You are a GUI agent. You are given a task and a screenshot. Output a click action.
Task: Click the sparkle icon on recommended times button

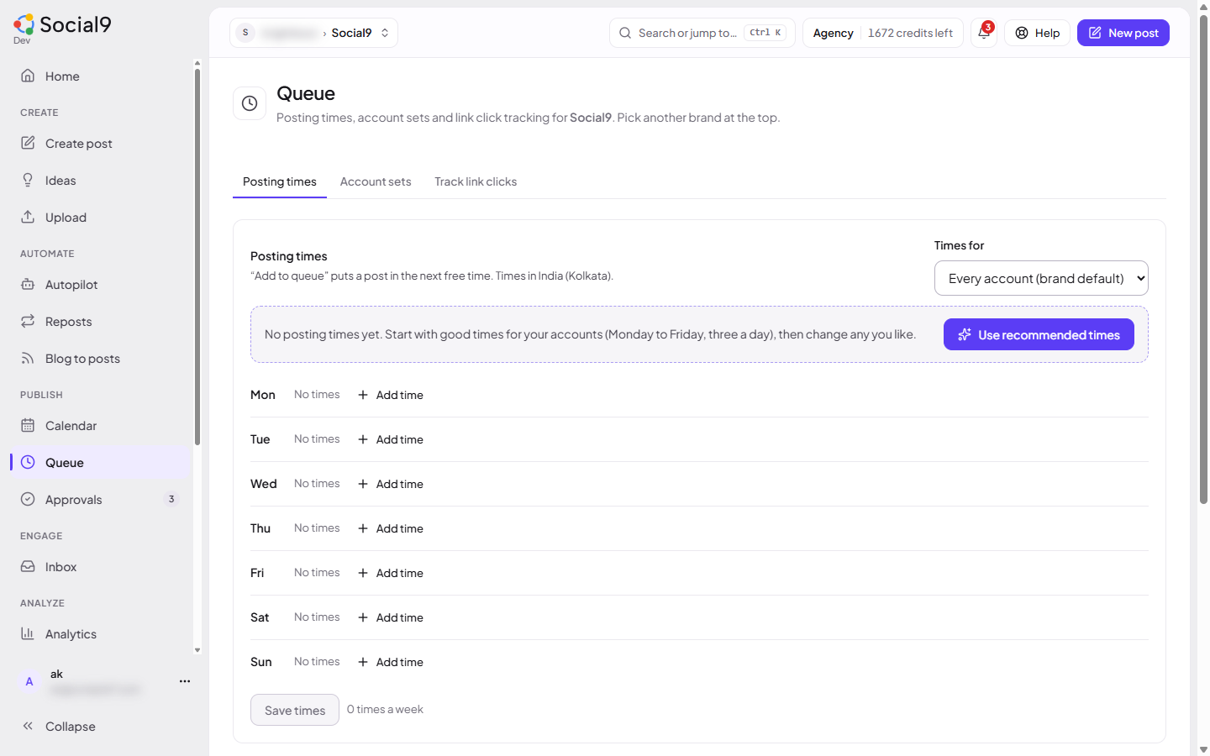tap(965, 334)
